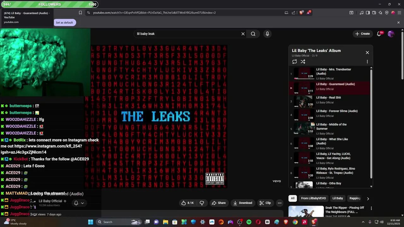Screen dimensions: 404x227
Task: Close The Leaks playlist panel
Action: 367,53
